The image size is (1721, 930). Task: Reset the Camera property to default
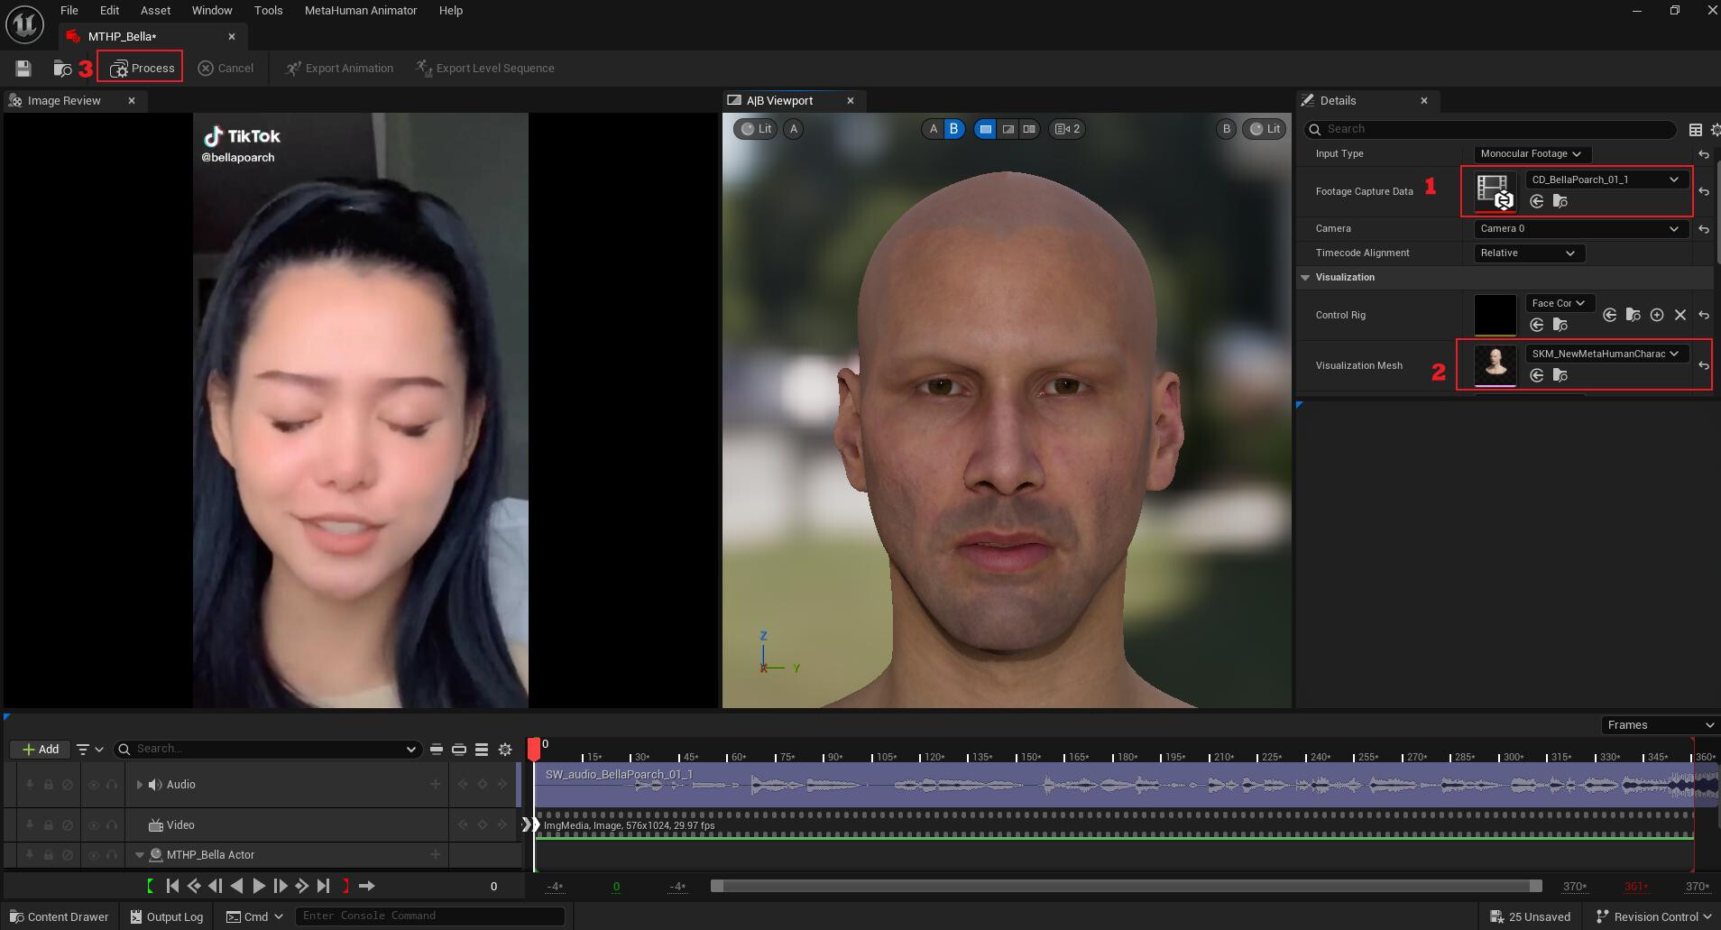click(1704, 229)
